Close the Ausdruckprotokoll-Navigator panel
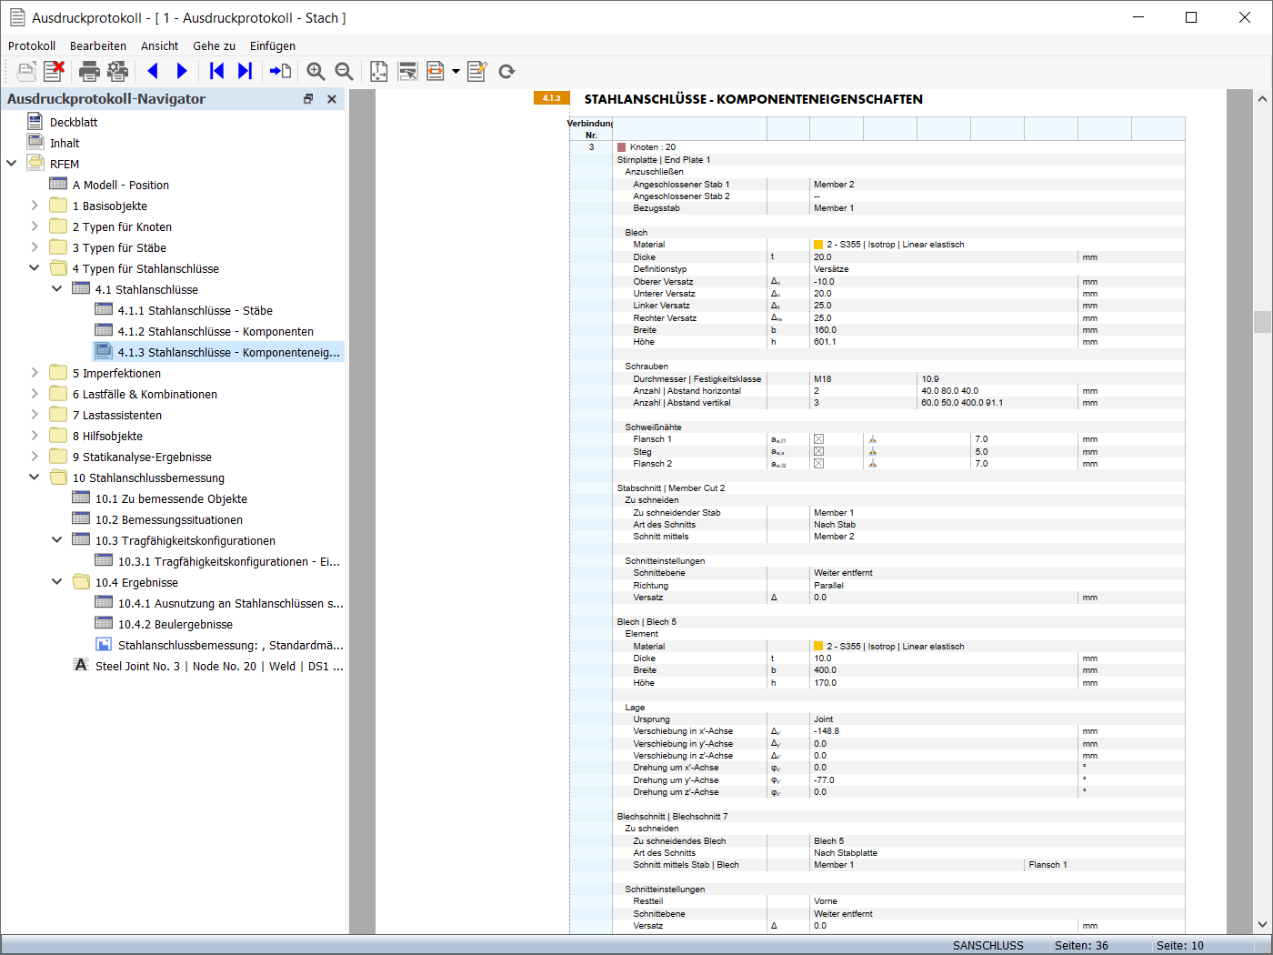Viewport: 1273px width, 955px height. pos(332,99)
